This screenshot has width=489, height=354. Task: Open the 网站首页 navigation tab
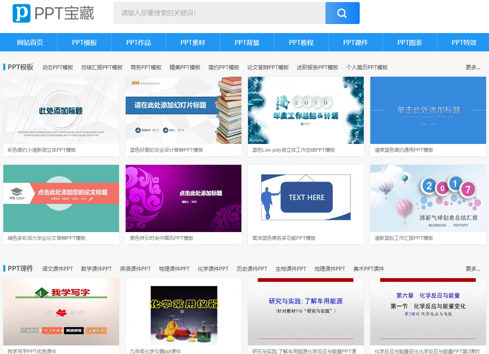[30, 42]
